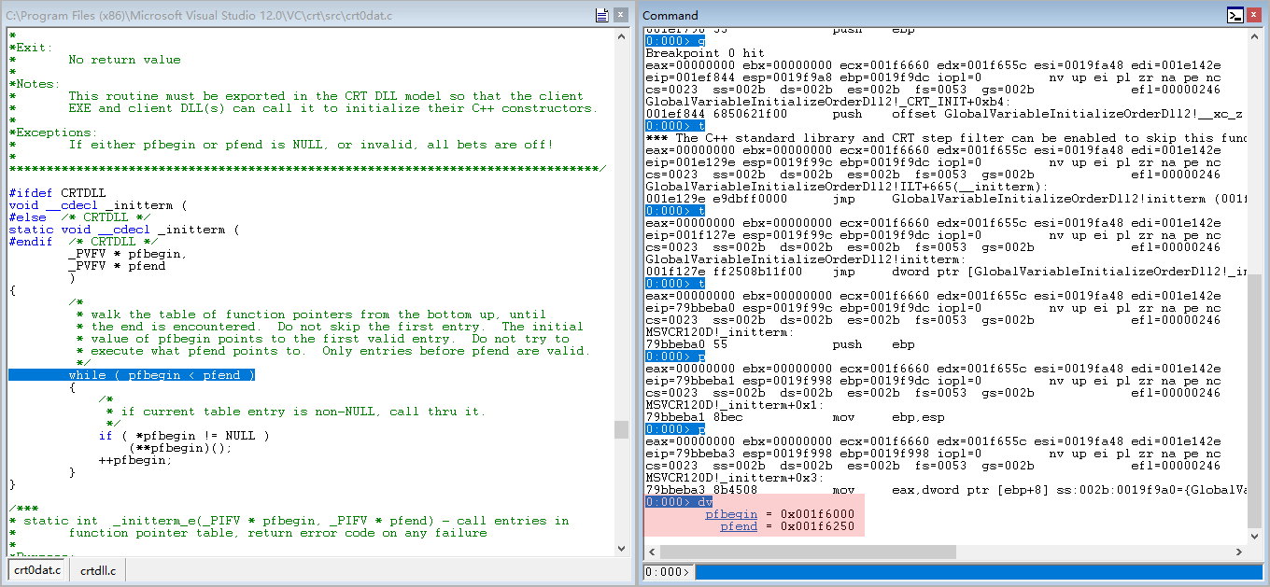Click the highlighted 'while ( pfbegin < pfend )' line
Image resolution: width=1270 pixels, height=587 pixels.
[132, 375]
